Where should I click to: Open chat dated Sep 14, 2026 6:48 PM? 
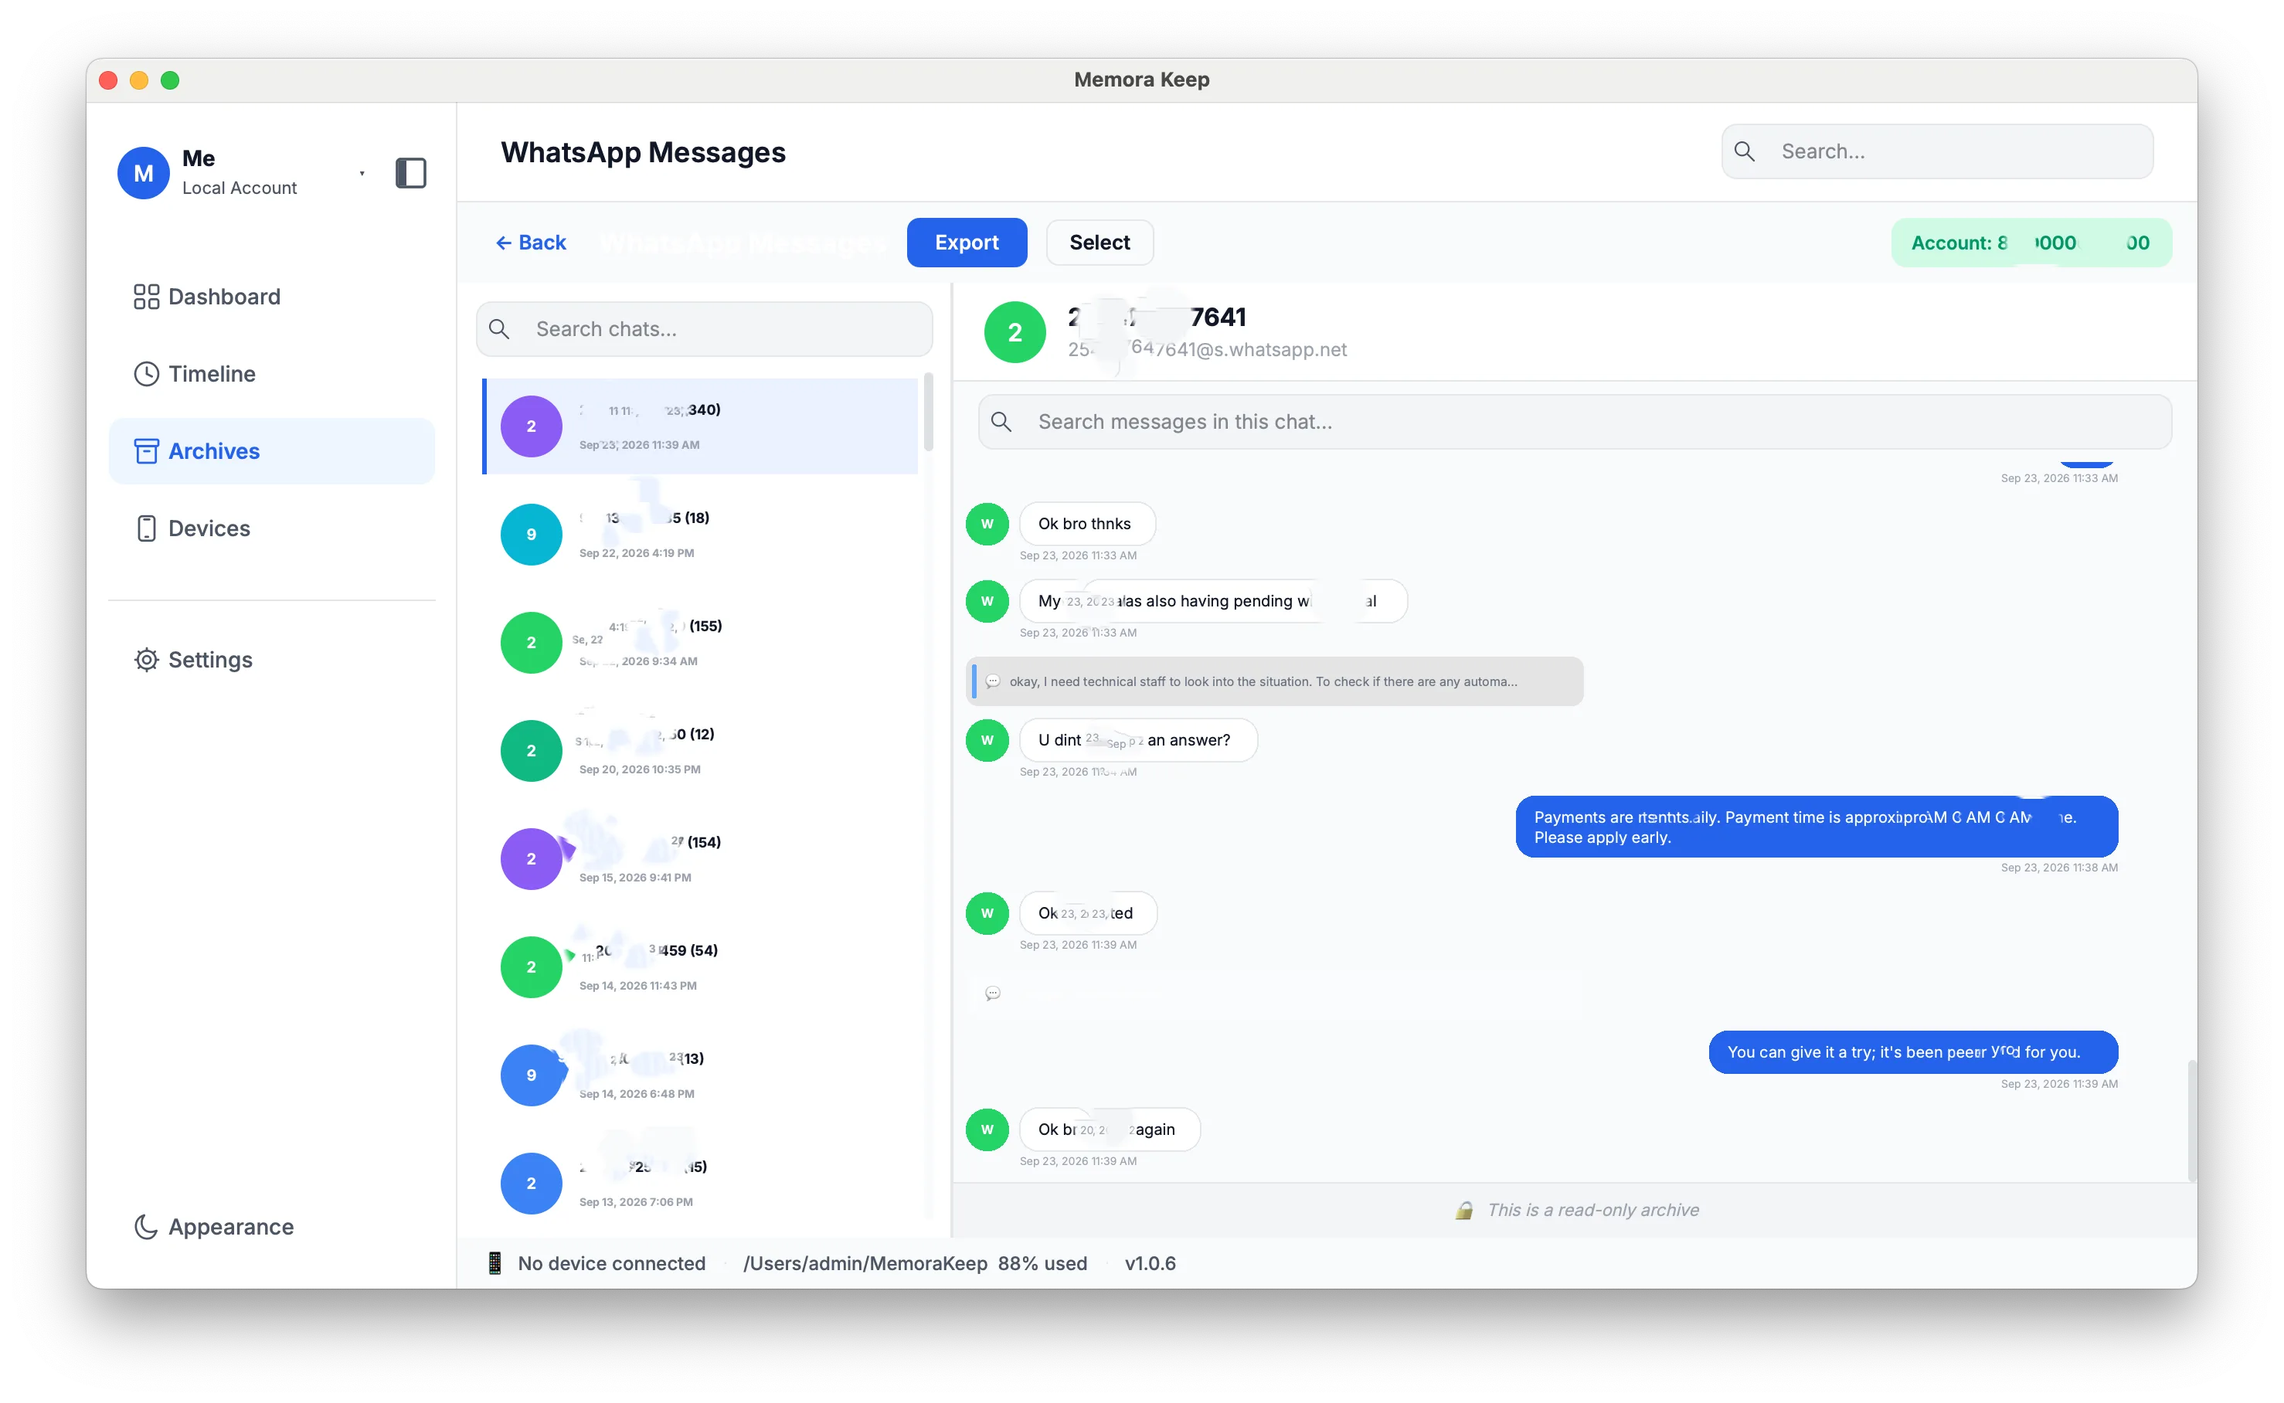coord(701,1075)
